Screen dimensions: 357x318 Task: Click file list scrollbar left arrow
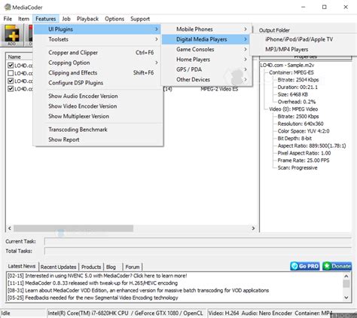(x=10, y=228)
